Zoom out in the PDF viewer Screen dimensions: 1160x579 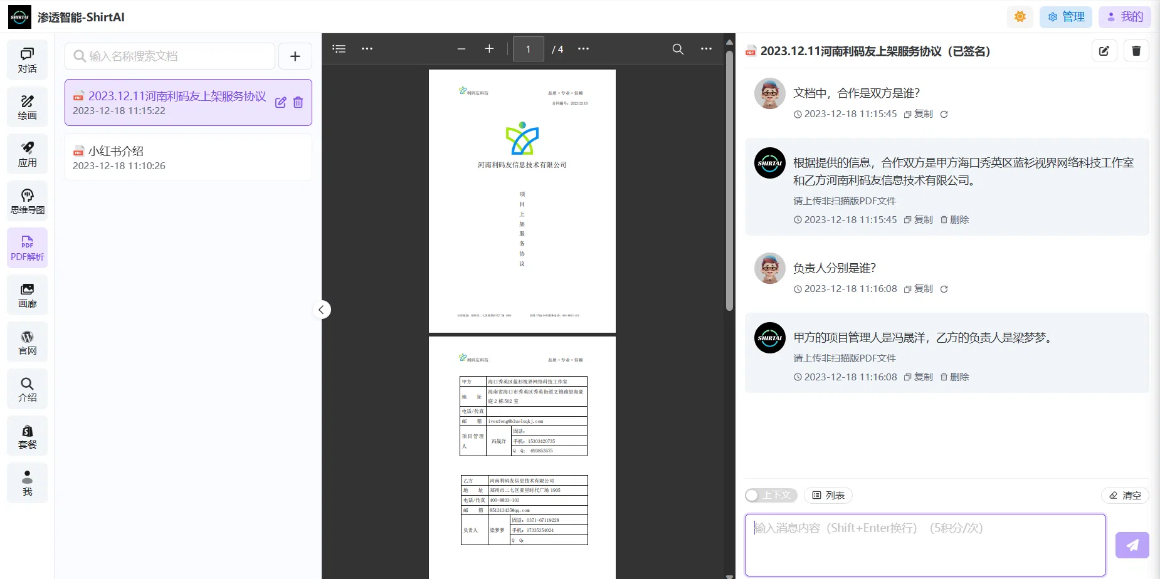461,49
